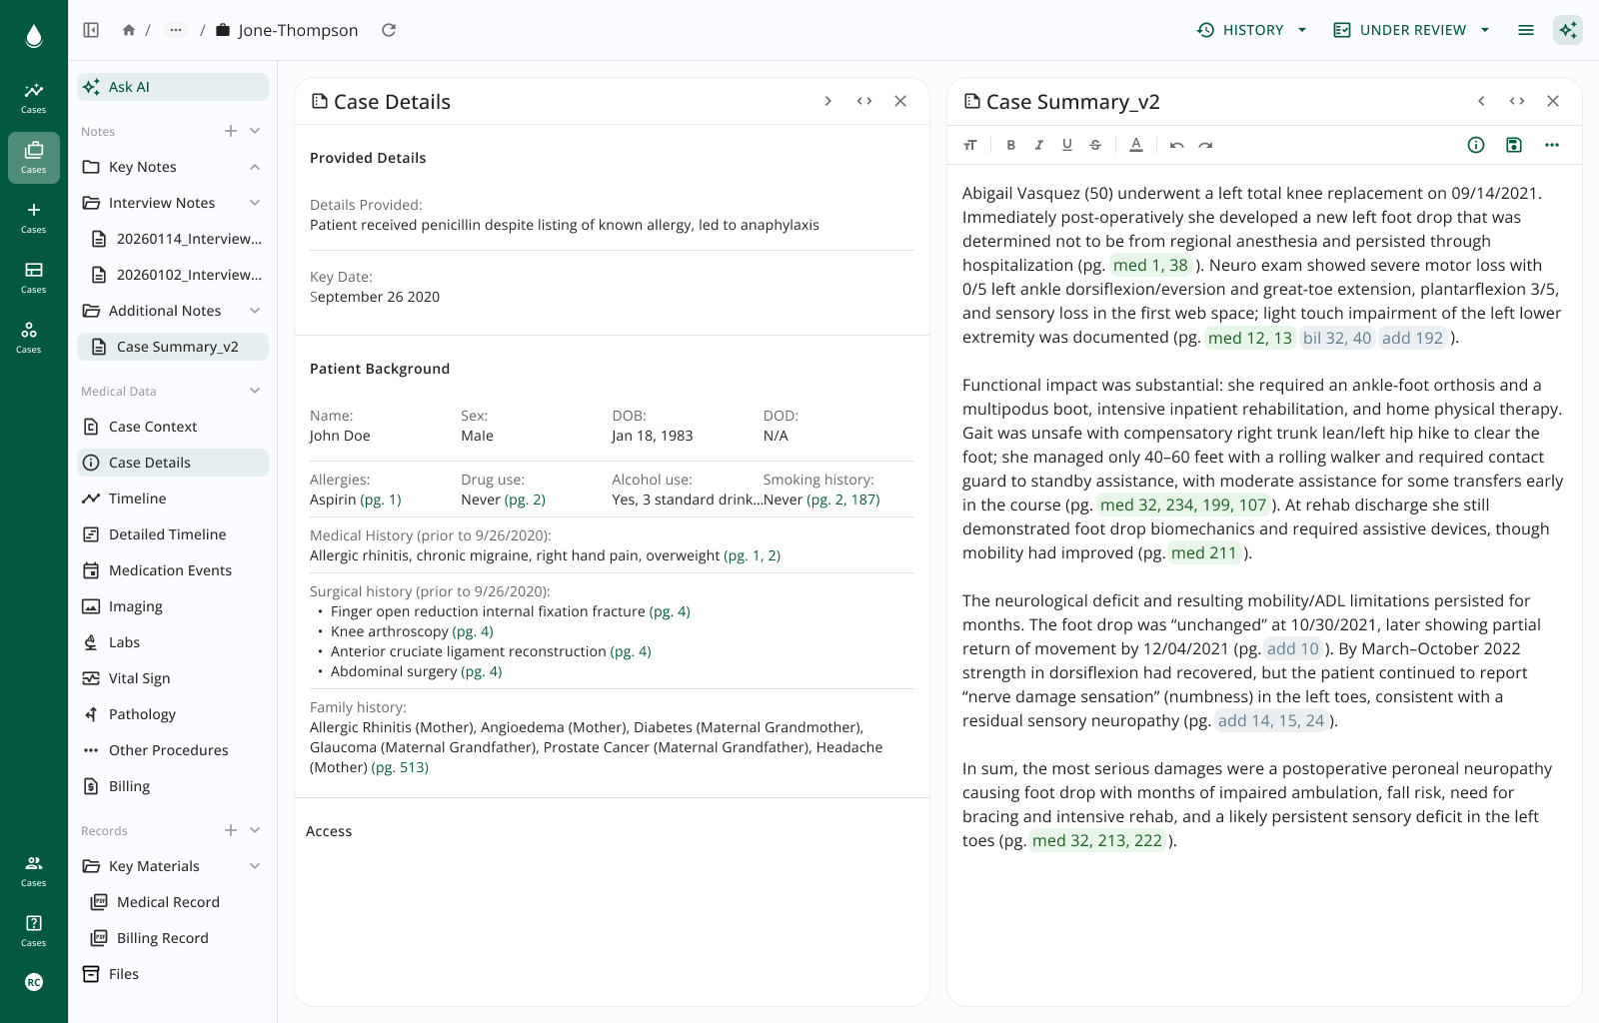Select Timeline under Medical Data
The height and width of the screenshot is (1023, 1599).
136,499
